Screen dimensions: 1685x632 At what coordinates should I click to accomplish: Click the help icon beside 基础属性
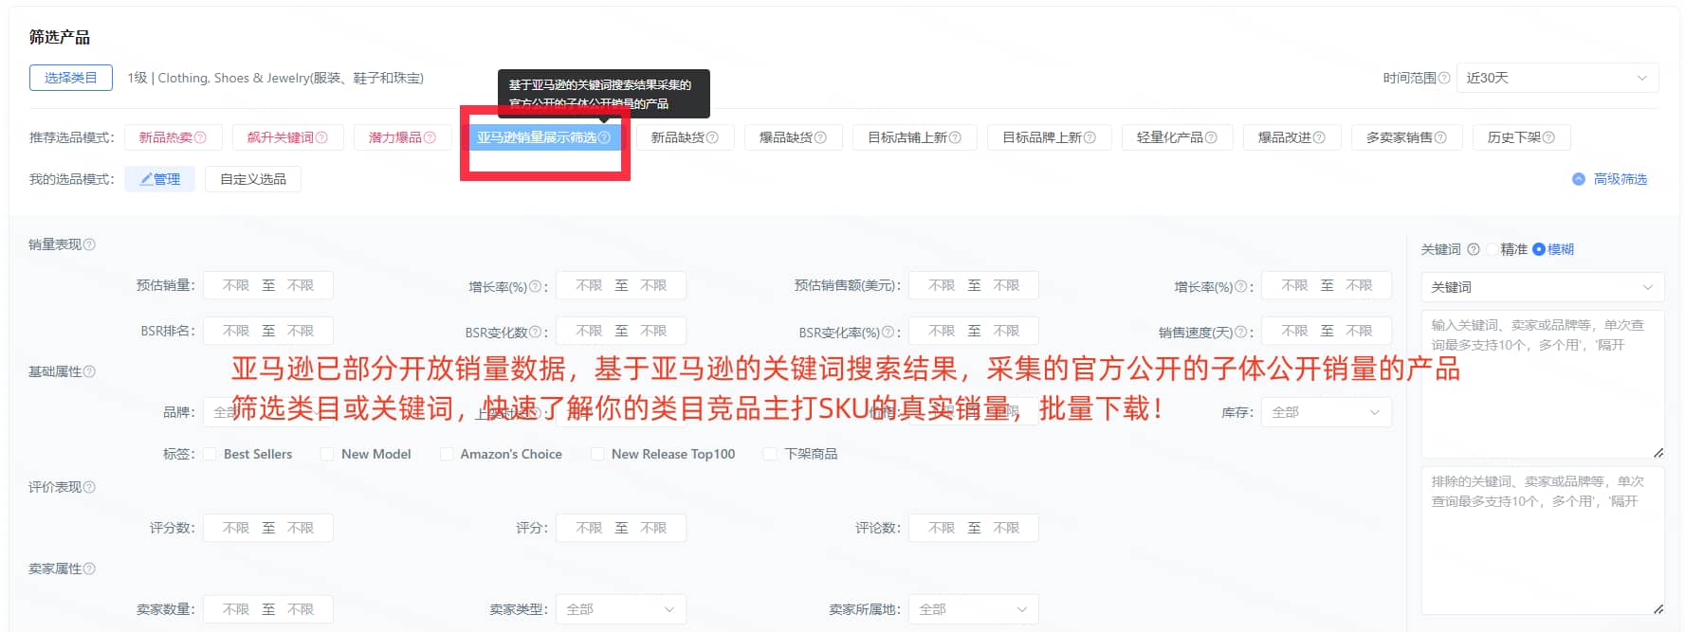[x=89, y=371]
